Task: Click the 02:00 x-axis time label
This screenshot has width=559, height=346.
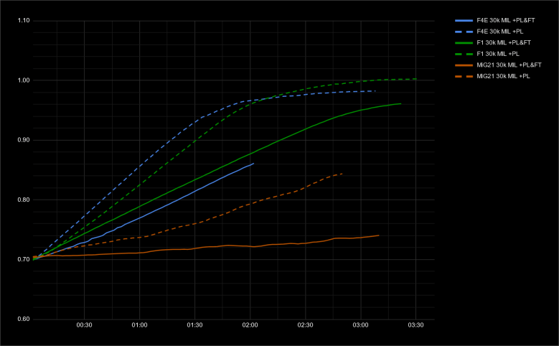Action: (250, 325)
